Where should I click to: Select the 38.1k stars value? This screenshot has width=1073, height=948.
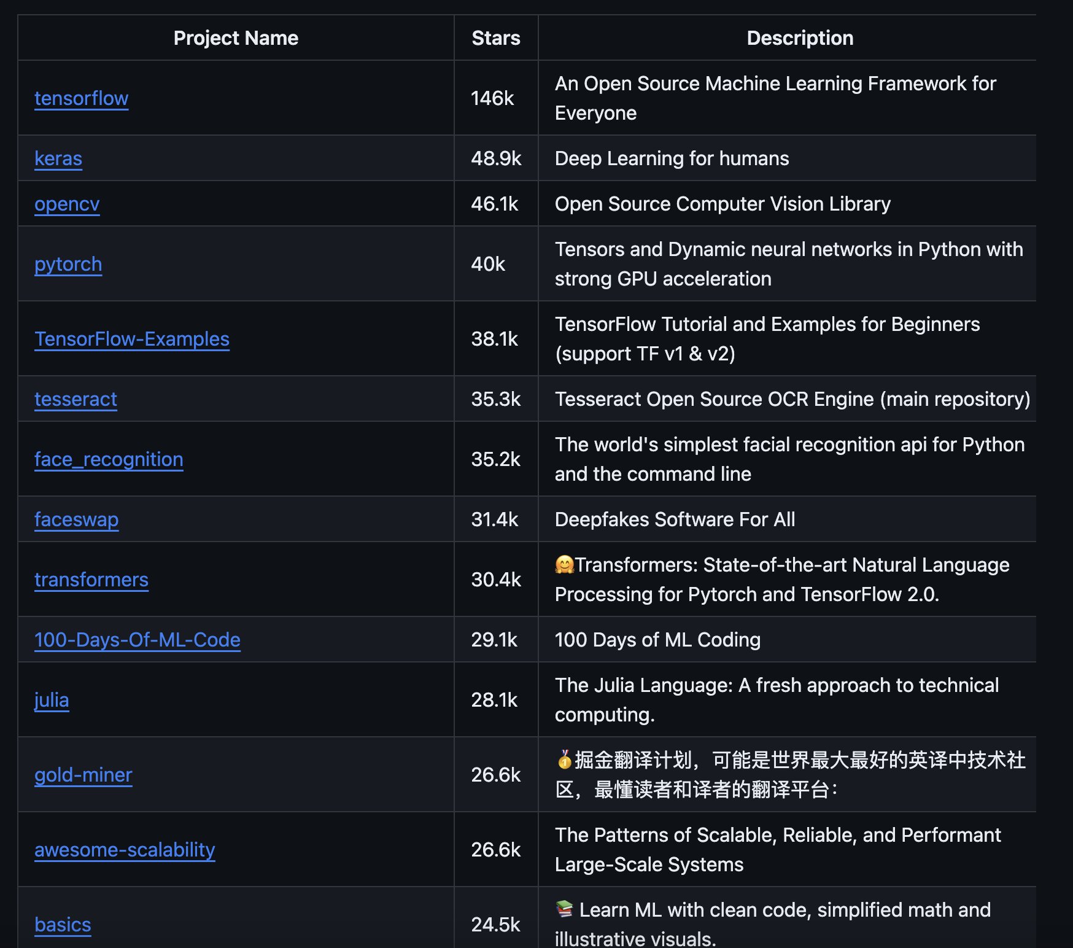[495, 339]
